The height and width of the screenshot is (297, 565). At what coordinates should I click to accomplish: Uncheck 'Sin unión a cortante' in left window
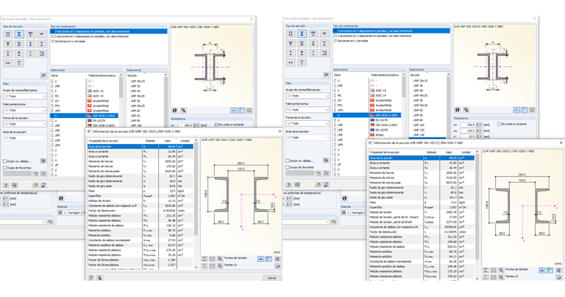[216, 125]
